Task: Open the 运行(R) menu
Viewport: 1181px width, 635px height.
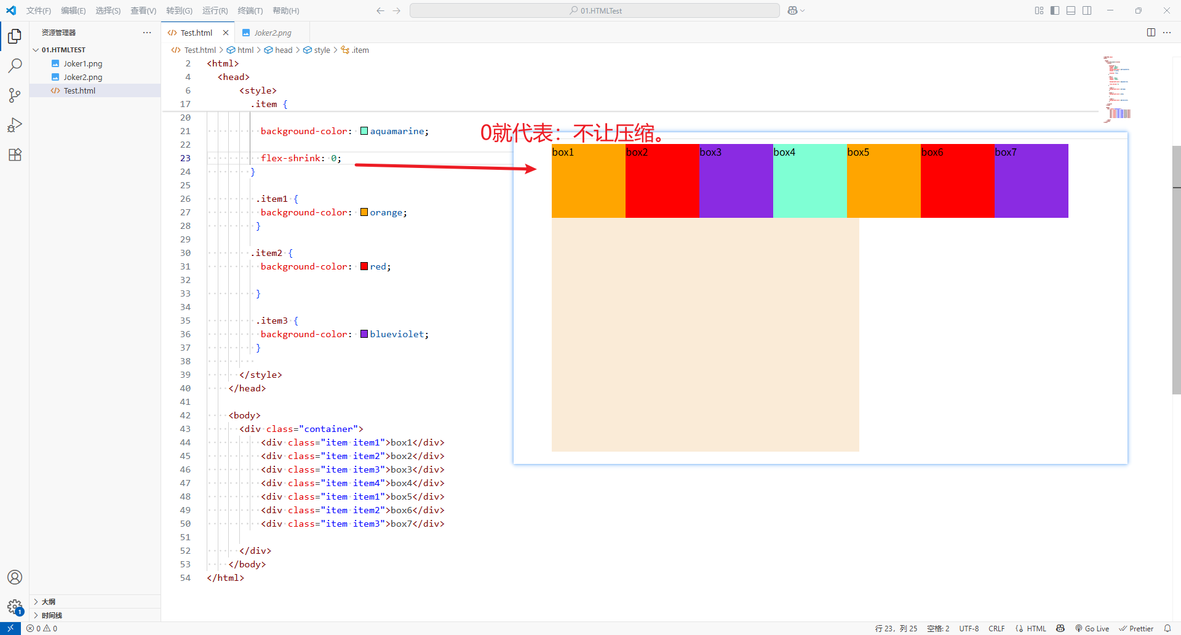Action: point(215,10)
